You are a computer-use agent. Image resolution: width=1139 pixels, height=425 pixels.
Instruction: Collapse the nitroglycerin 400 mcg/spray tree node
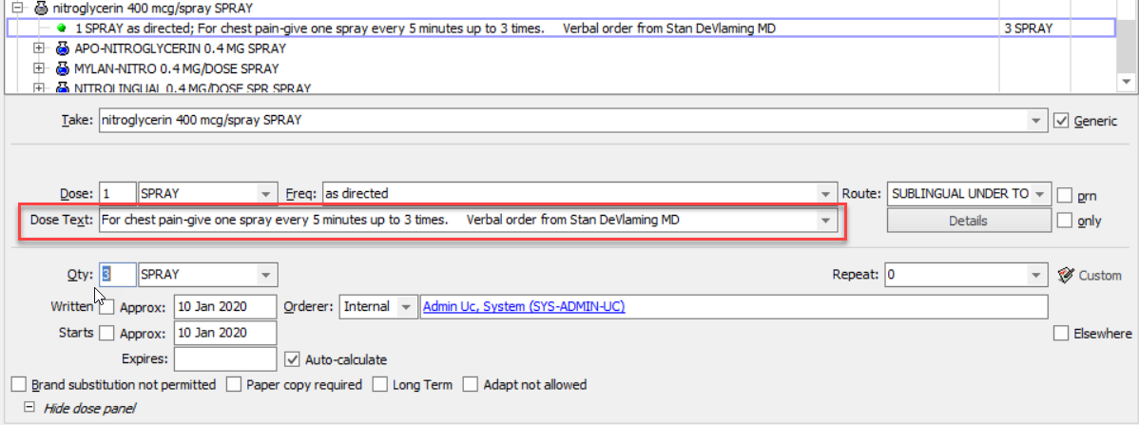pyautogui.click(x=18, y=8)
